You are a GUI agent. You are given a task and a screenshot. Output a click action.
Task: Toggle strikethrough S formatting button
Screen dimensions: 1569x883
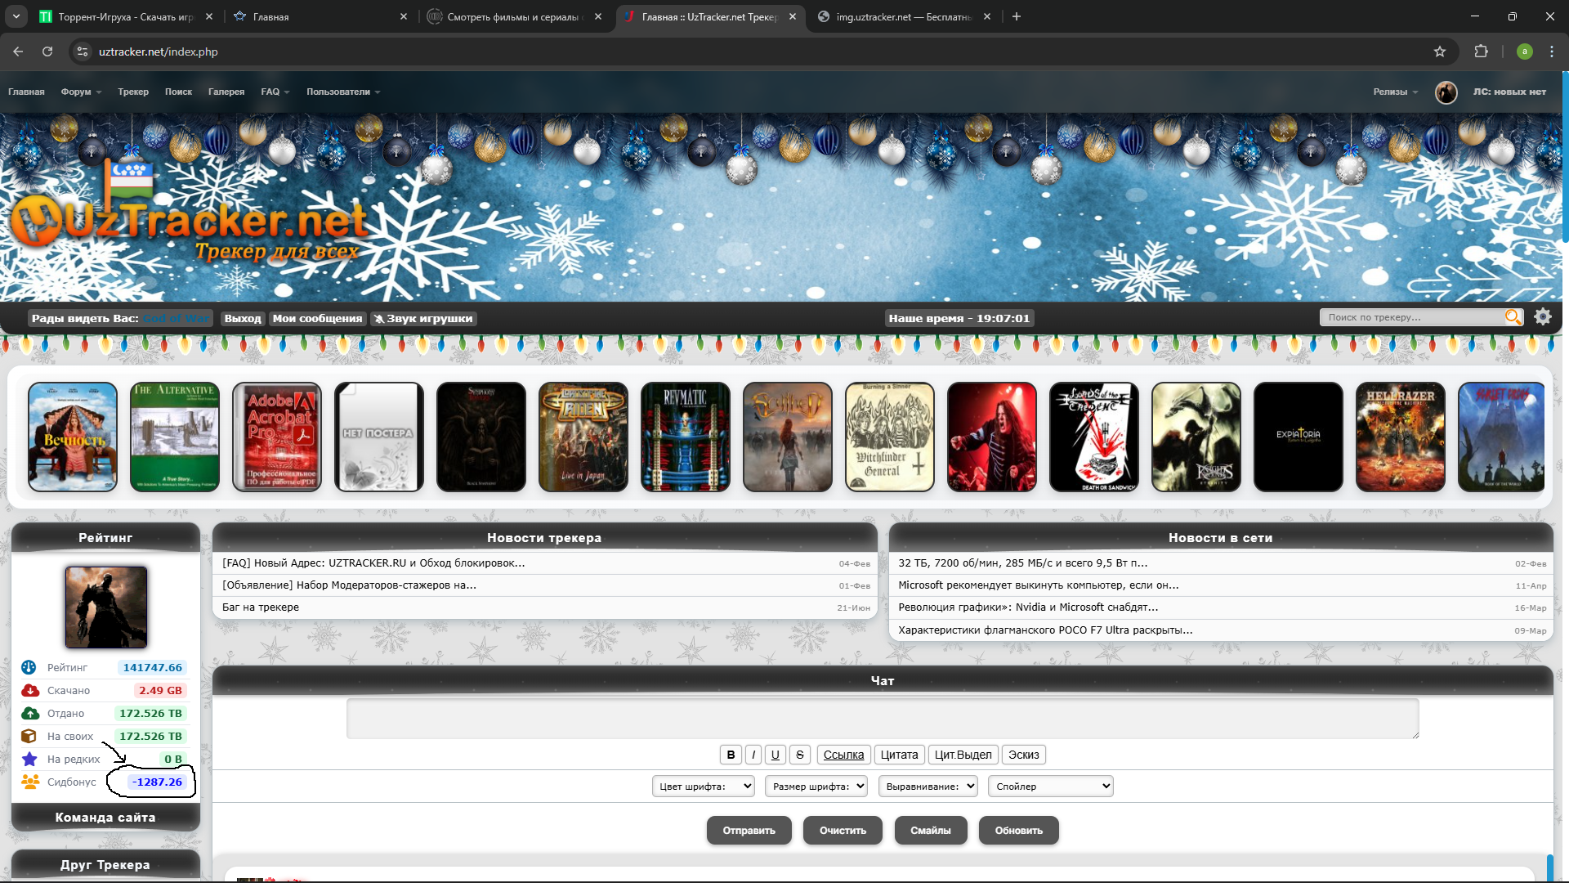(x=800, y=755)
